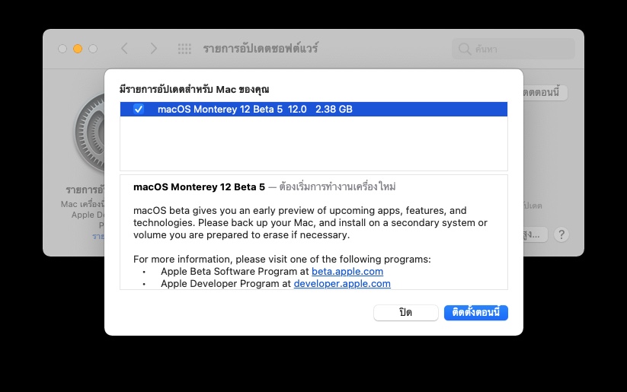Uncheck the macOS Monterey 12 Beta 5 checkbox

pos(139,109)
